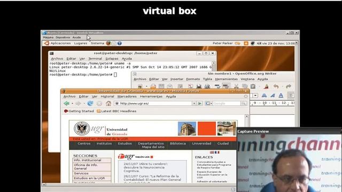Open the Writer new document dropdown arrow

(x=146, y=86)
